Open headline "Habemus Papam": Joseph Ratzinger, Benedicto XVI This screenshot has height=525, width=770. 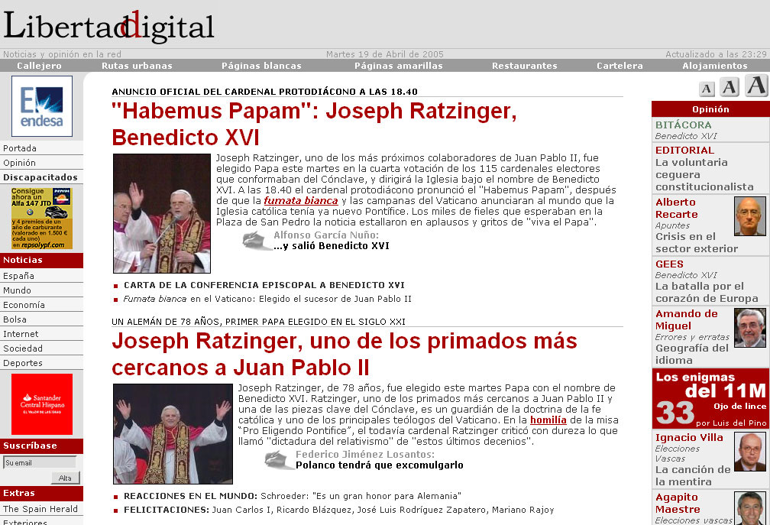(x=314, y=125)
